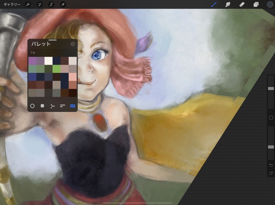Tap the square modify button in sidebar
The image size is (275, 205).
[271, 117]
